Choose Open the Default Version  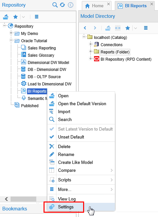[81, 104]
